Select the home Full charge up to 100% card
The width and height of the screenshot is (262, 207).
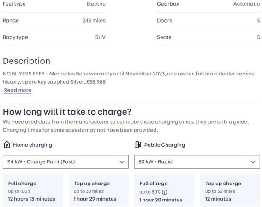click(x=33, y=190)
